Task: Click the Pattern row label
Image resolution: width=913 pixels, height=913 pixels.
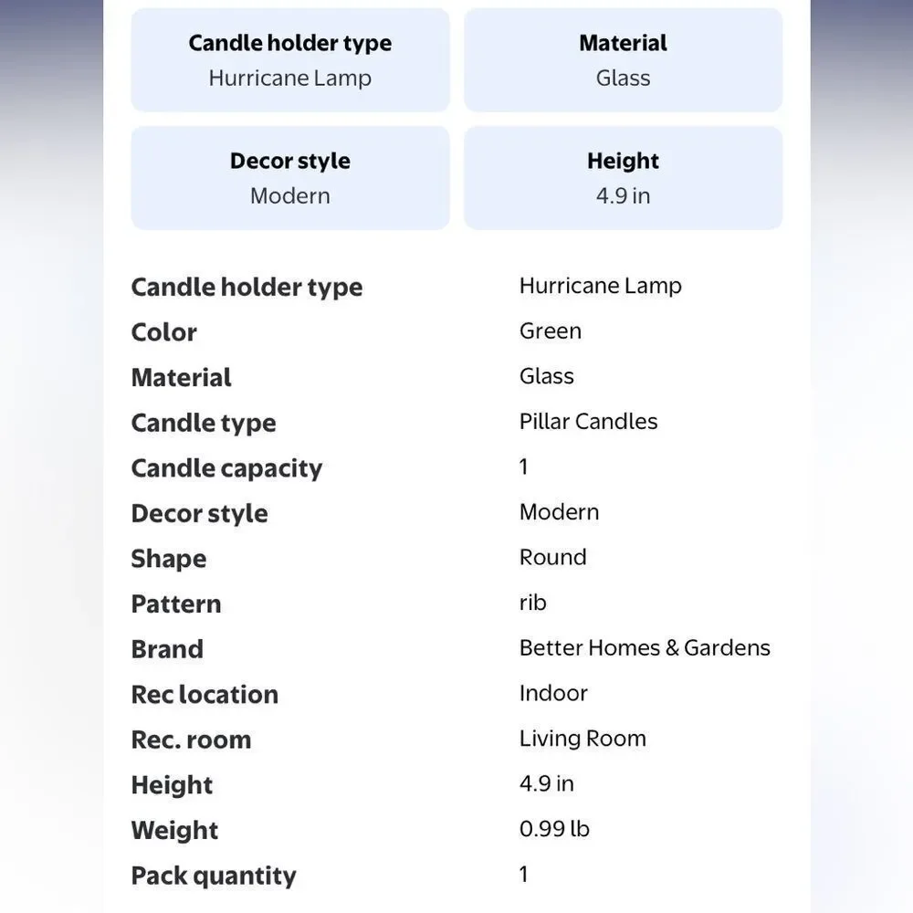Action: tap(176, 604)
